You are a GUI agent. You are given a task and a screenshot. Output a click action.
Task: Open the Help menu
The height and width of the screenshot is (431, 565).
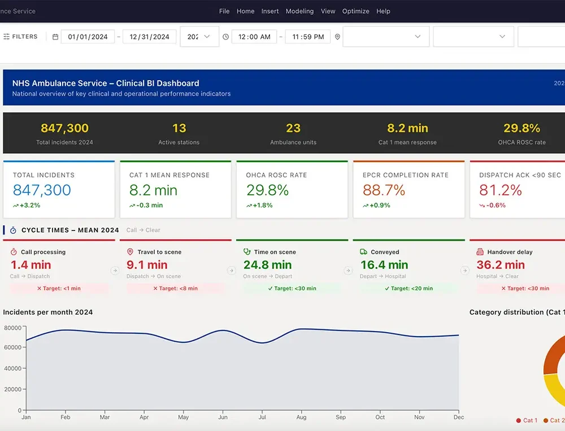[x=383, y=11]
